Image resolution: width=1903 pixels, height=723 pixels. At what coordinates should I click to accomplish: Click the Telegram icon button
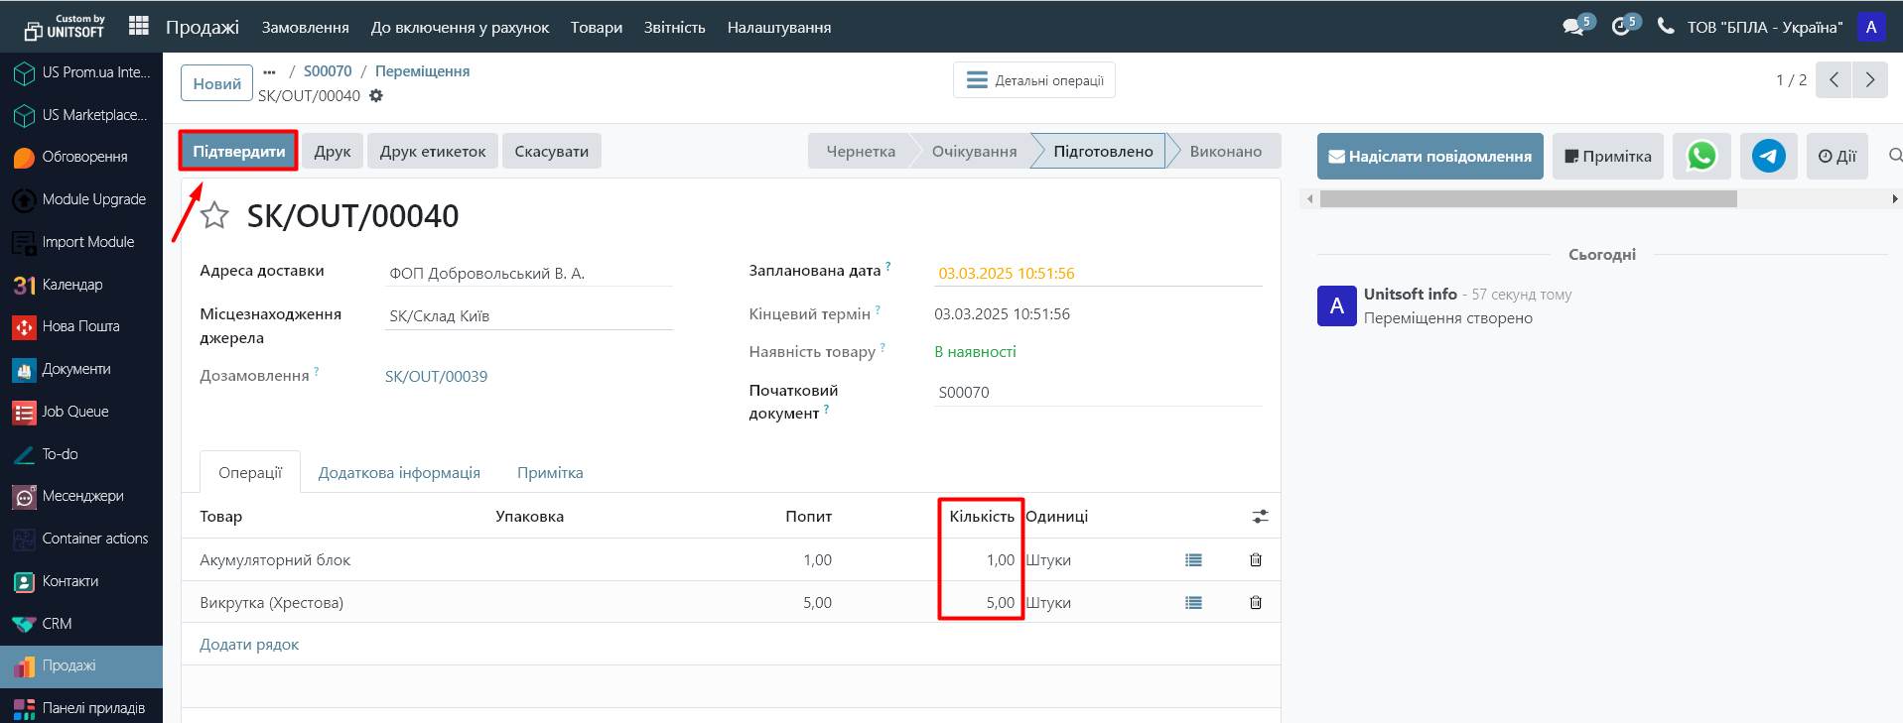click(x=1768, y=156)
